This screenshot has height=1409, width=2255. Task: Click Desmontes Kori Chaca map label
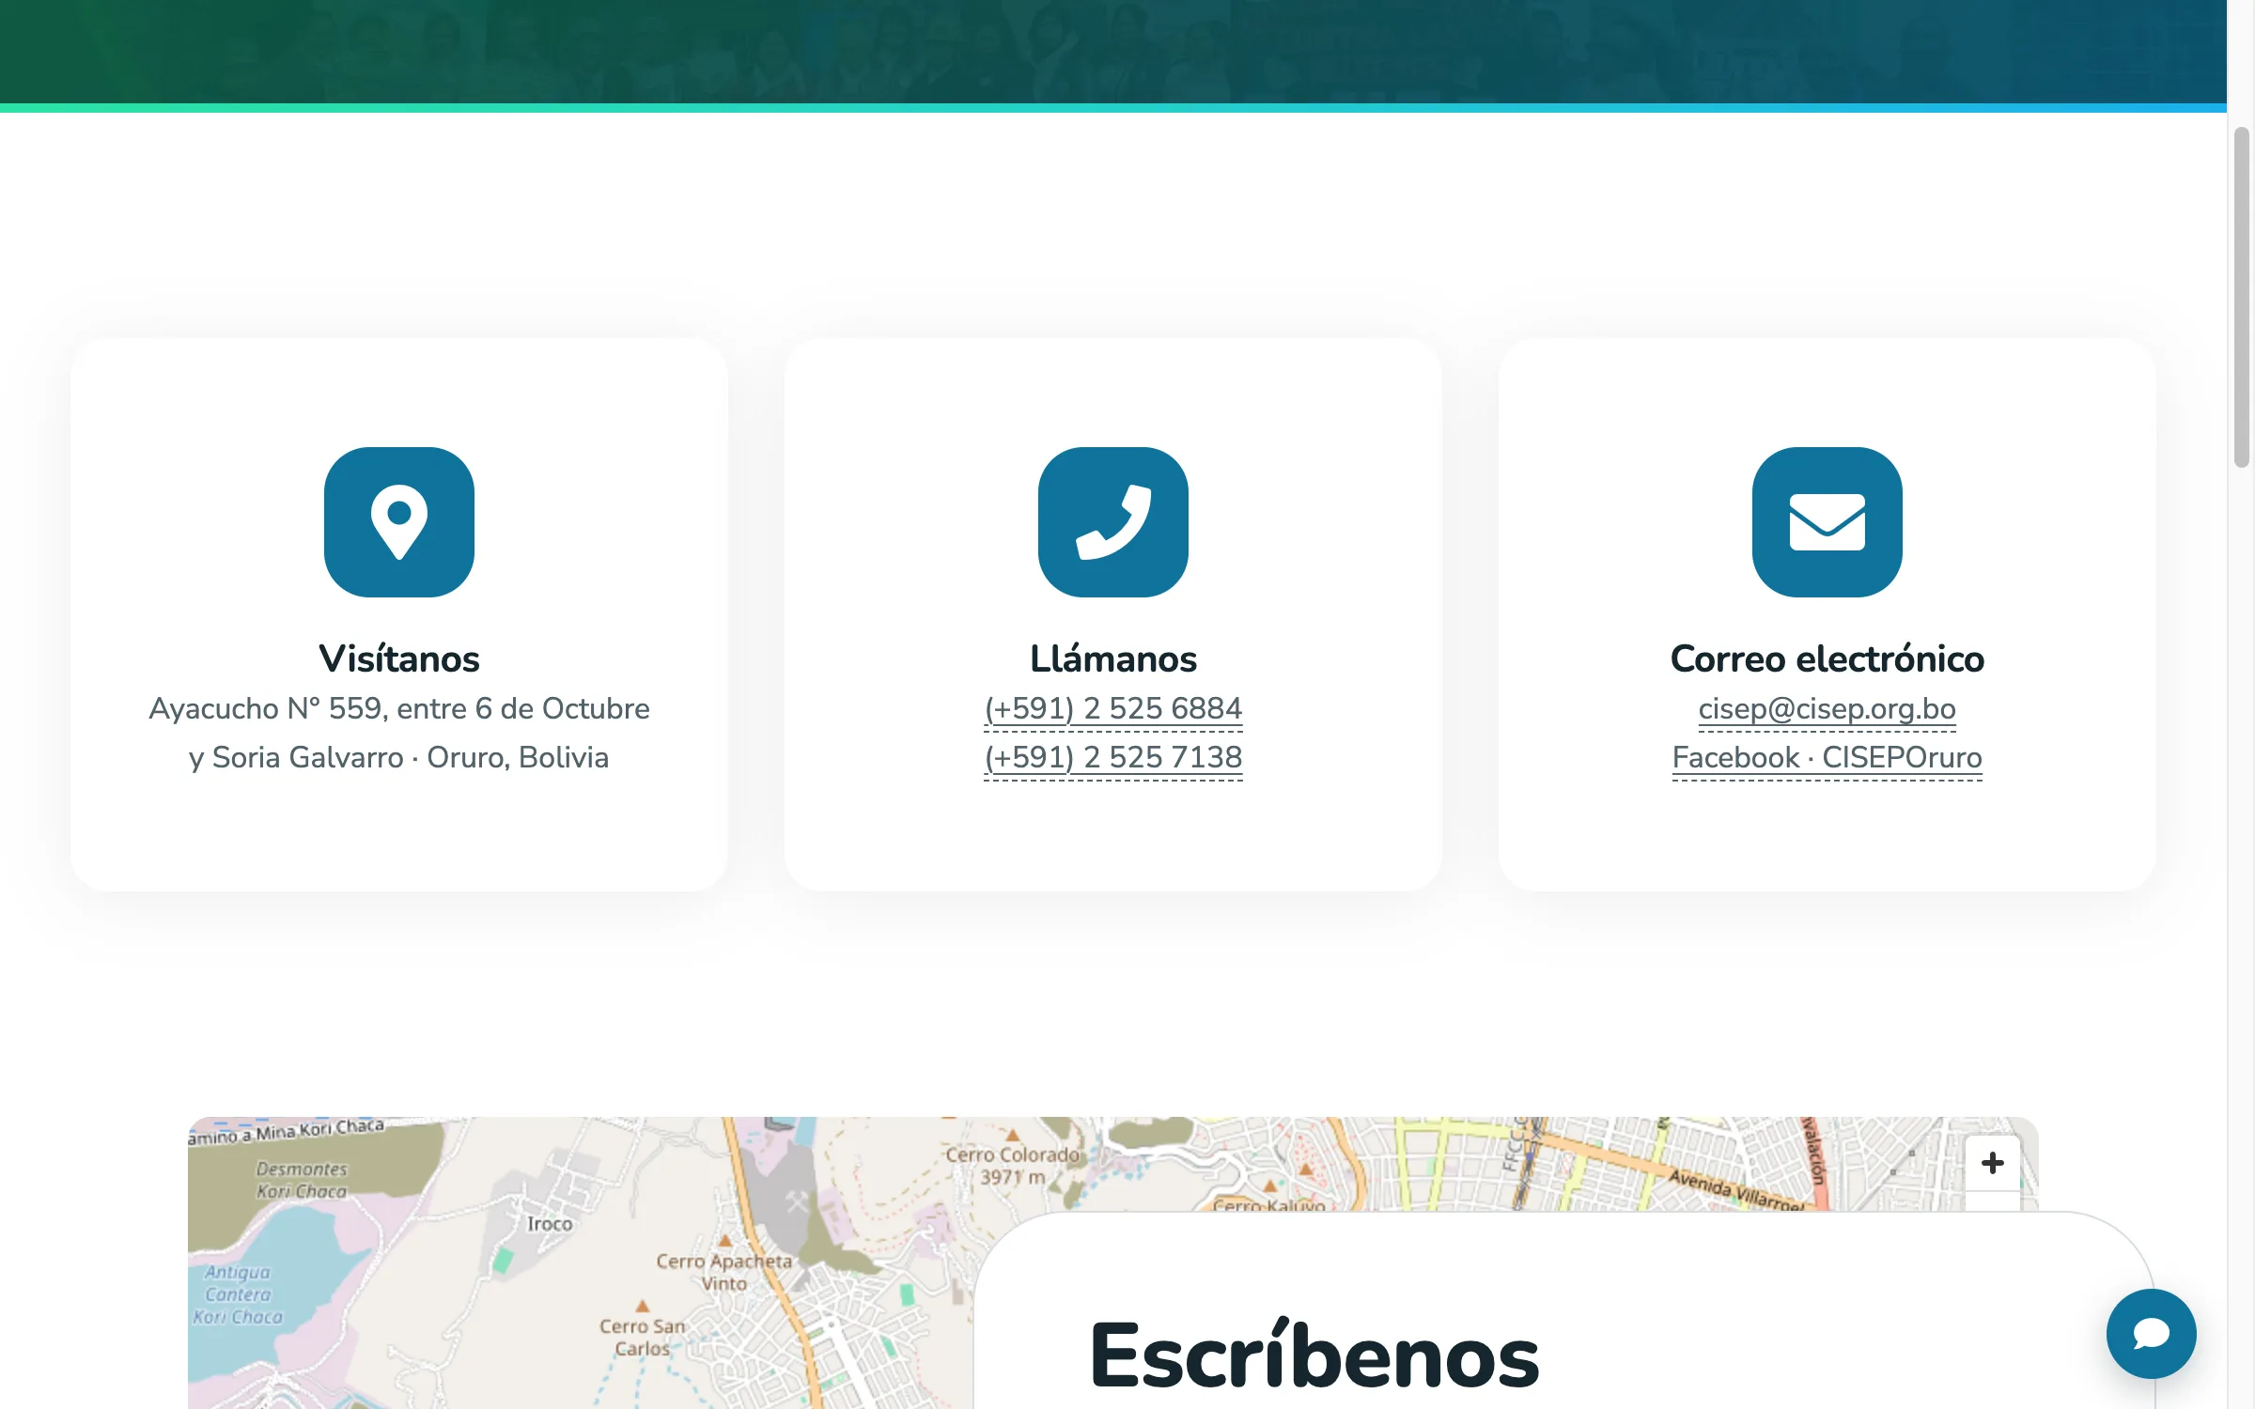(302, 1180)
